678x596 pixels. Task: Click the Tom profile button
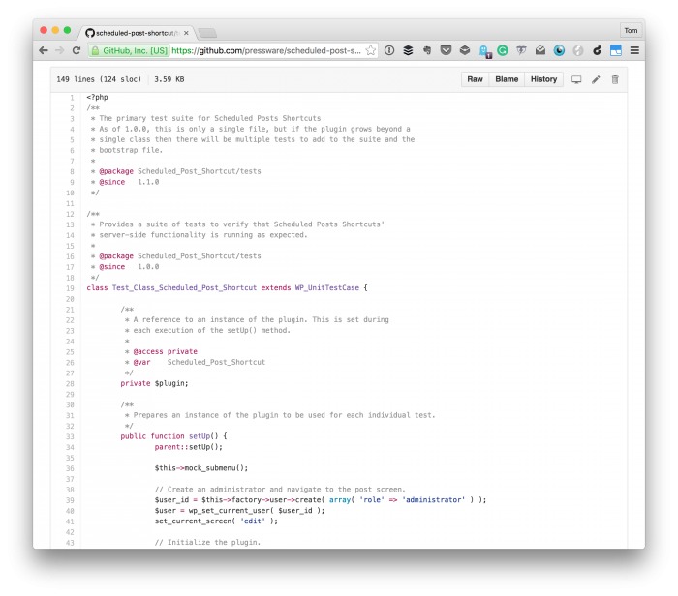coord(631,31)
